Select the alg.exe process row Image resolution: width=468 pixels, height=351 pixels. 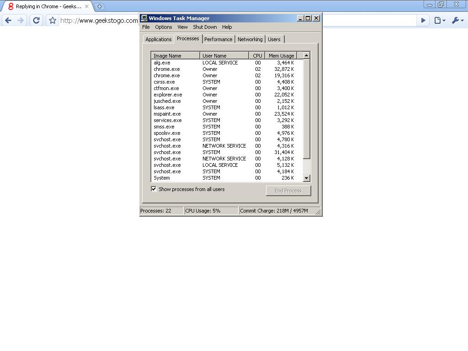coord(227,63)
